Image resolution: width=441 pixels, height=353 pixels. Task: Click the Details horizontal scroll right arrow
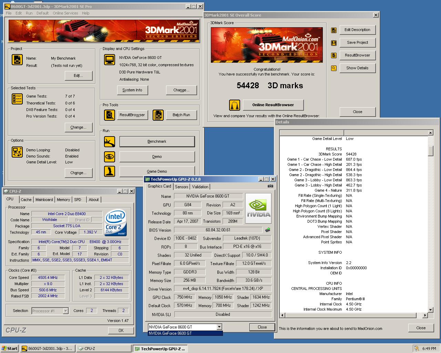pos(425,315)
